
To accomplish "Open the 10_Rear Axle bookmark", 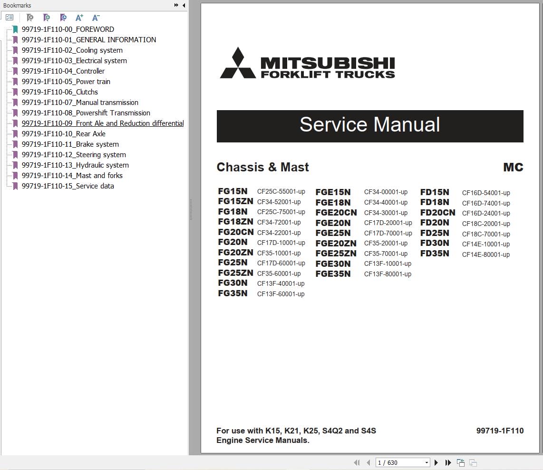I will (63, 133).
